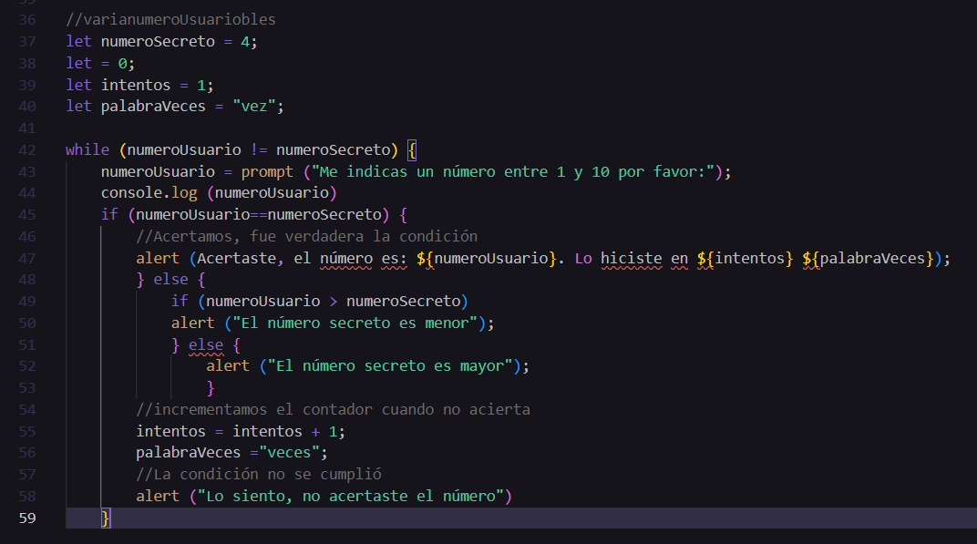The width and height of the screenshot is (977, 544).
Task: Click the closing brace on line 59
Action: click(106, 518)
